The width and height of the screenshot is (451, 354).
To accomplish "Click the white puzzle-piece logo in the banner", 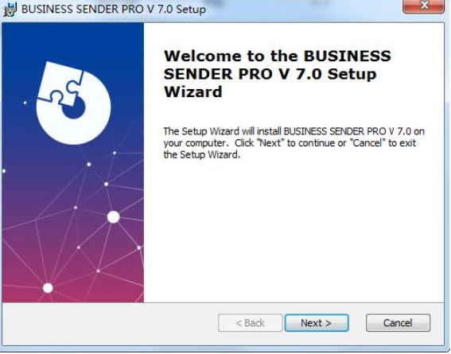I will tap(74, 103).
